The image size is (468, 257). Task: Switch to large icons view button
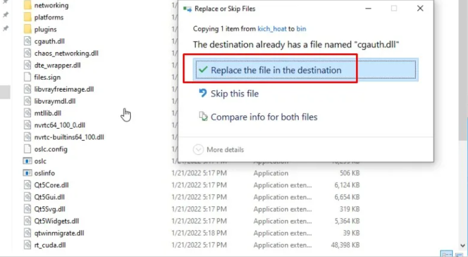pos(459,252)
